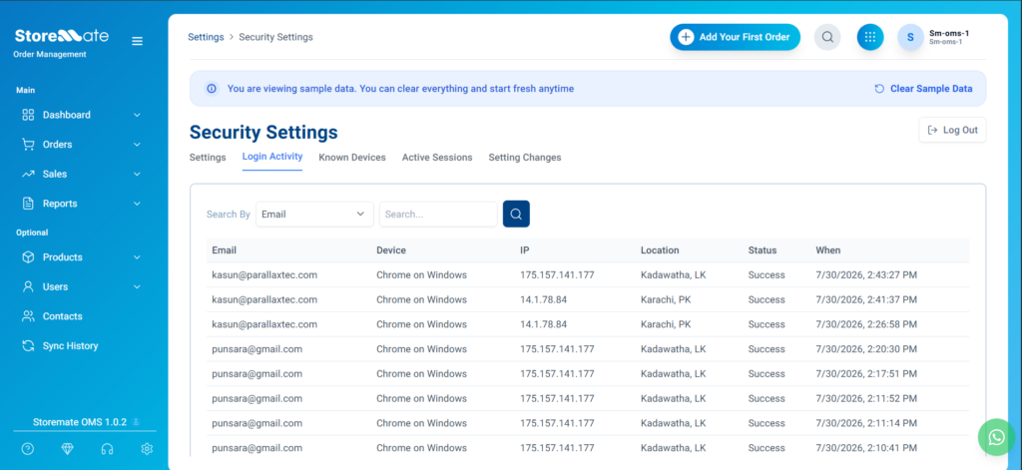Open the Active Sessions tab
Screen dimensions: 1022x470
point(437,157)
